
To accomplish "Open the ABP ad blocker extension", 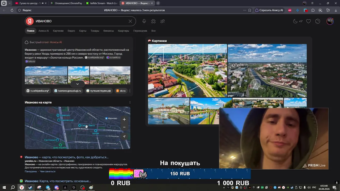I will 290,10.
